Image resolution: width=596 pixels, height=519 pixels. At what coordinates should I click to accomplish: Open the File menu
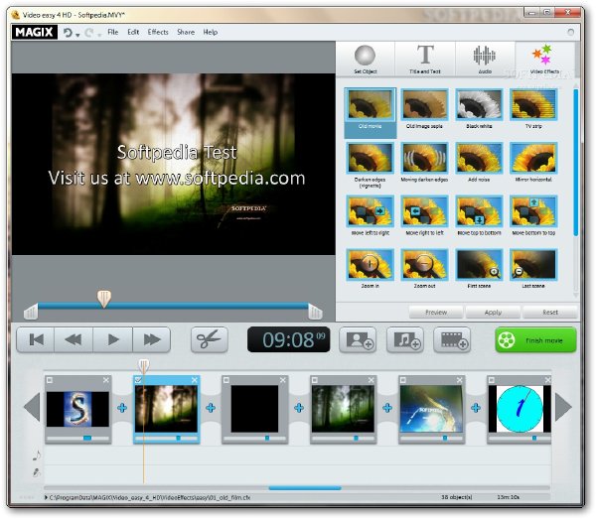pyautogui.click(x=113, y=33)
